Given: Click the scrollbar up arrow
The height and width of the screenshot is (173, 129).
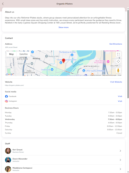Looking at the screenshot, I should [128, 8].
